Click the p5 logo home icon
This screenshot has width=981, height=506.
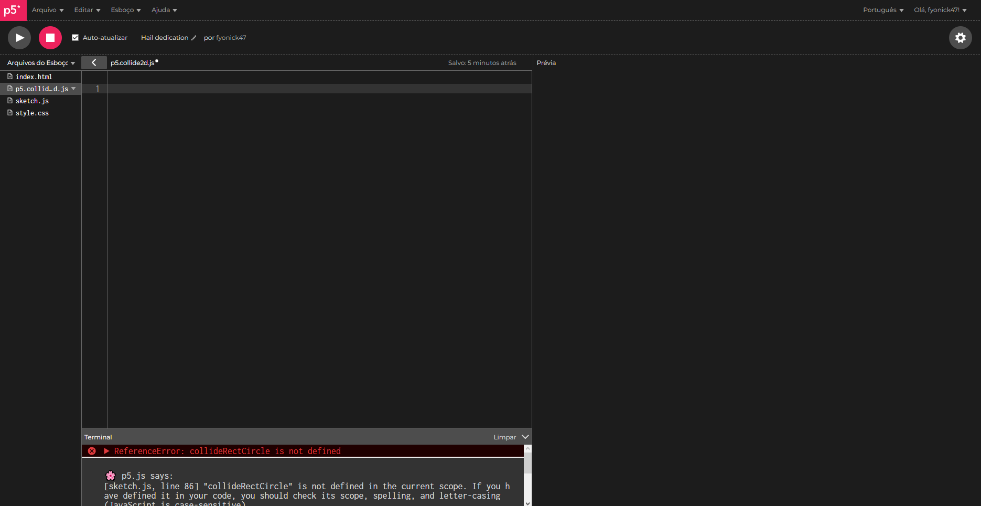13,10
